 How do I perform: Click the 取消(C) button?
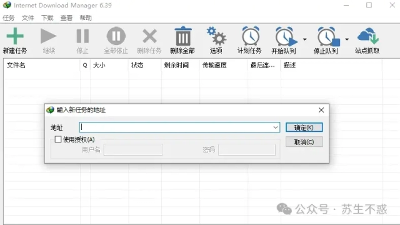point(304,142)
